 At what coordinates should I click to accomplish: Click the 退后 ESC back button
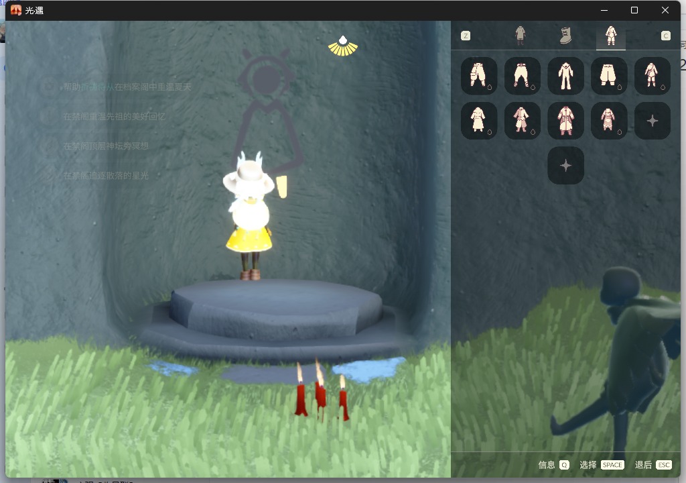[653, 465]
